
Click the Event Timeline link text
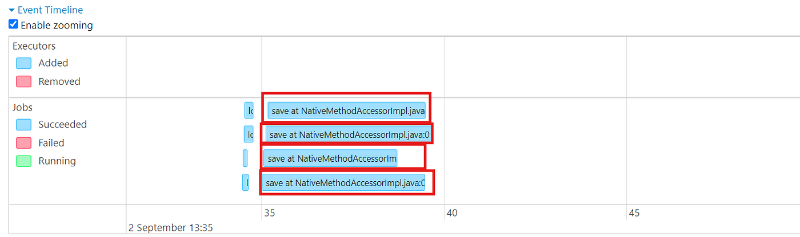pos(50,10)
